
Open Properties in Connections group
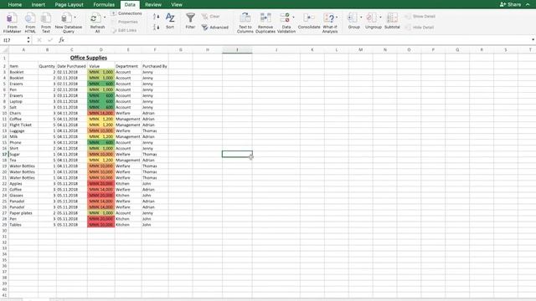click(125, 22)
